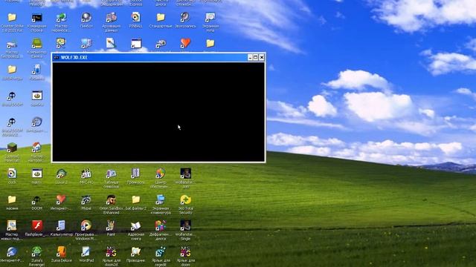Open the Mypal browser shortcut
This screenshot has height=267, width=476.
coord(86,200)
